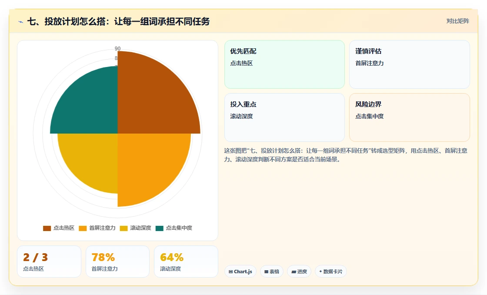This screenshot has width=487, height=295.
Task: Open the 投入重点 matrix card
Action: (284, 117)
